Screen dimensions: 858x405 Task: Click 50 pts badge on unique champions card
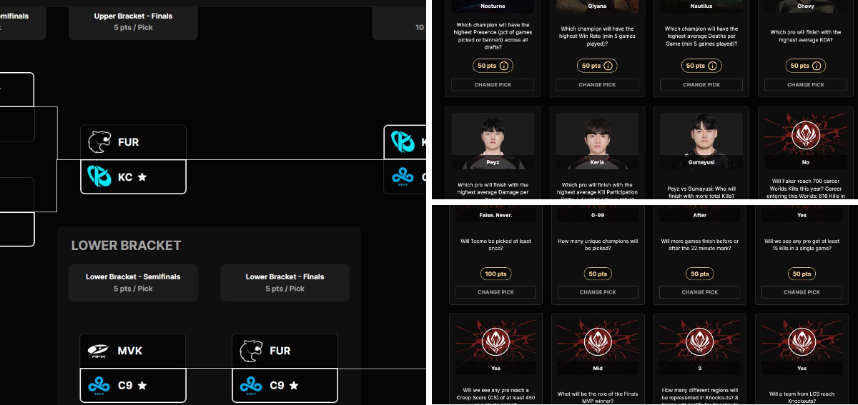[x=598, y=274]
